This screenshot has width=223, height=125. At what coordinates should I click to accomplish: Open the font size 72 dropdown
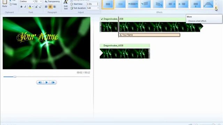coord(41,1)
